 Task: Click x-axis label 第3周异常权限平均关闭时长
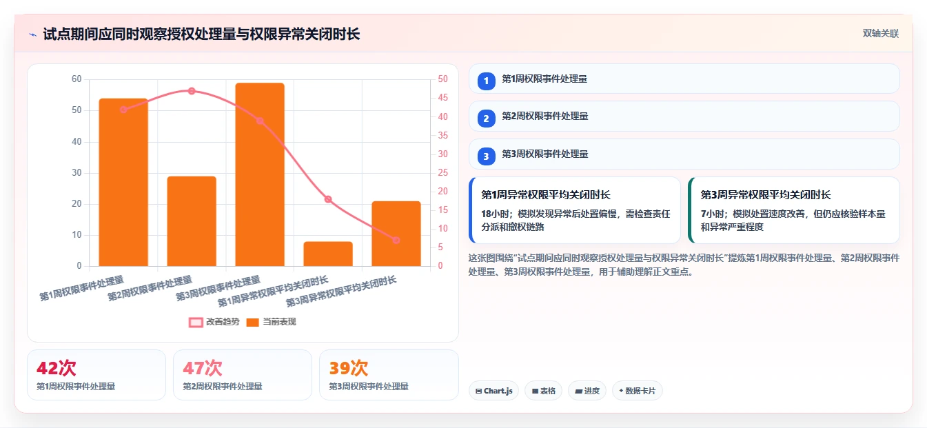(x=341, y=291)
